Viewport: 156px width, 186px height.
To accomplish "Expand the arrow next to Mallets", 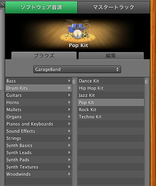I will tap(69, 110).
